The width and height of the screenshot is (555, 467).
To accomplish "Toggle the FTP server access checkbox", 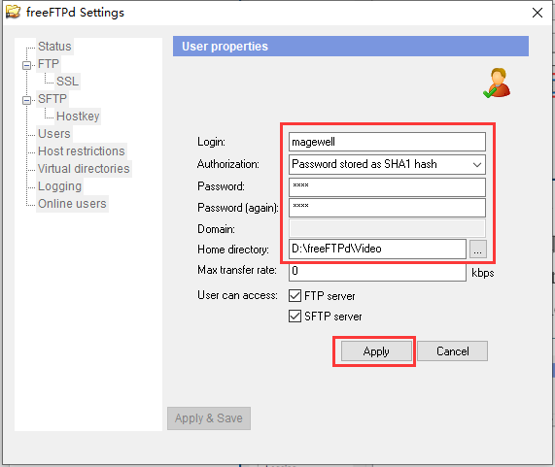I will tap(295, 295).
